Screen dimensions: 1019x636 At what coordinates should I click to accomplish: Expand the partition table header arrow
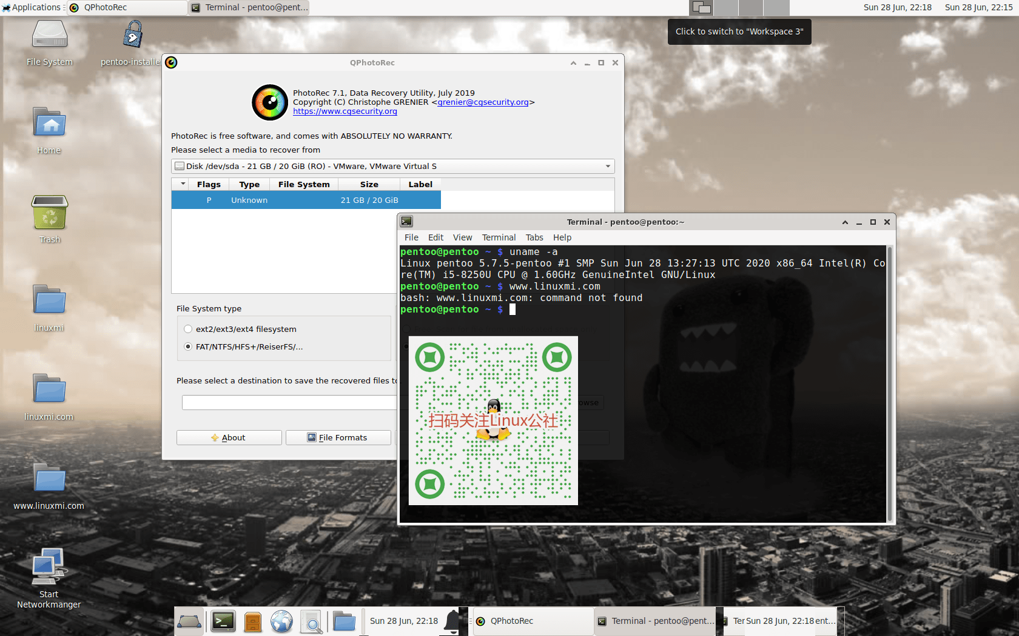point(183,184)
